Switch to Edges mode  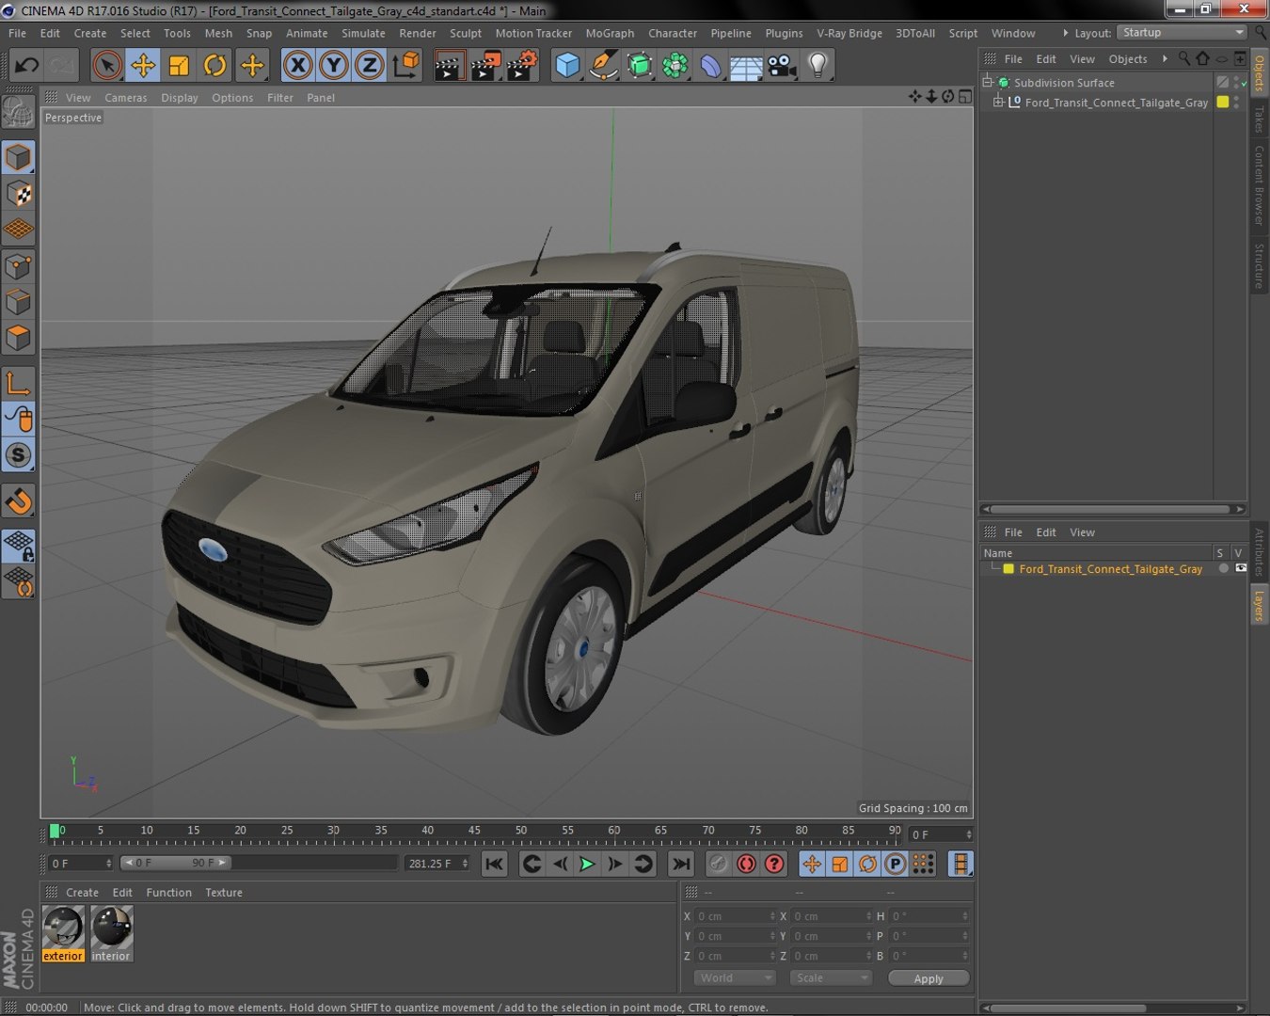click(19, 302)
